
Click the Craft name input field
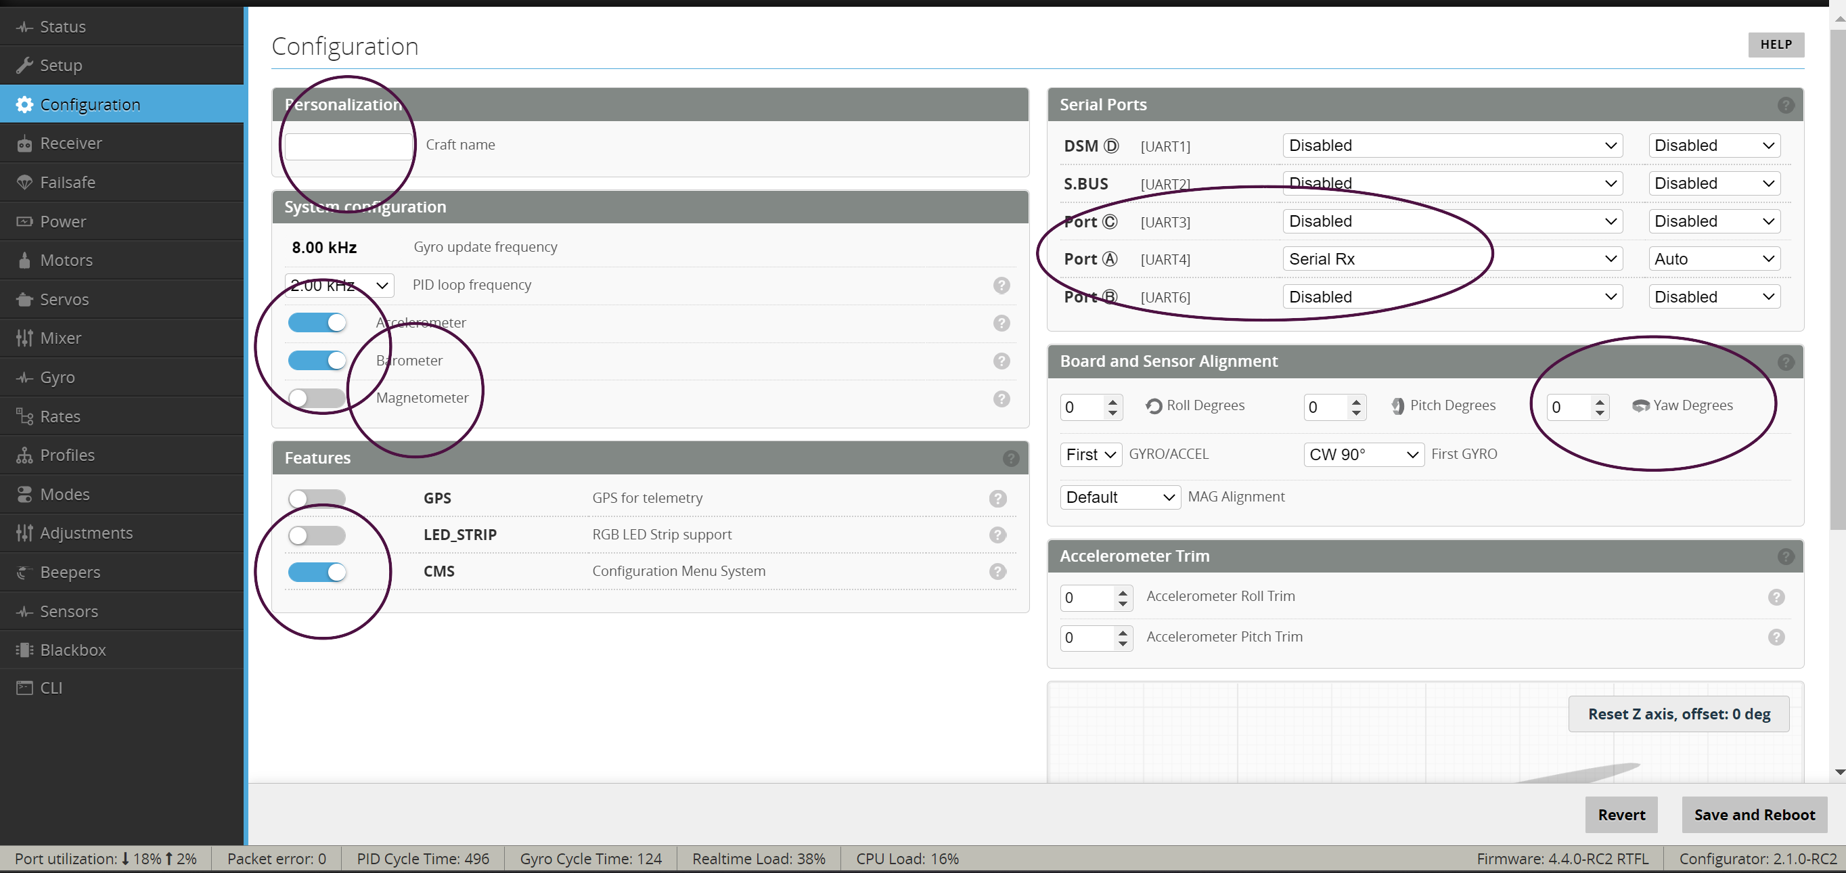[x=348, y=145]
